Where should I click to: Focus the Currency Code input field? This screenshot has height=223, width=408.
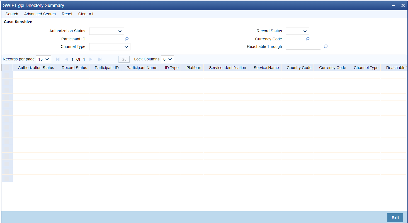click(x=294, y=39)
